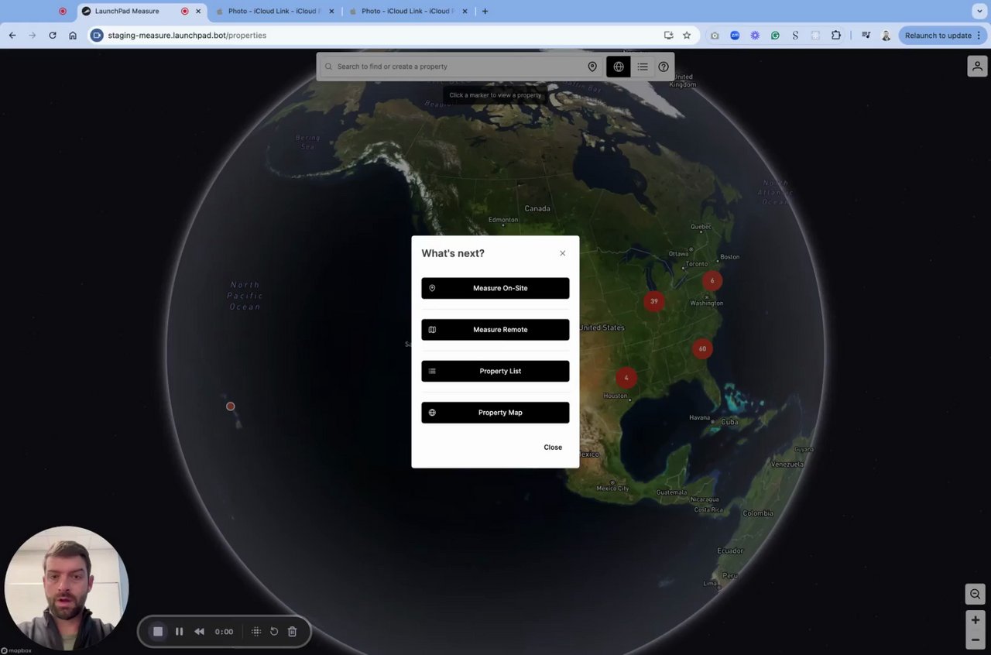Screen dimensions: 991x655
Task: Click the magnifier zoom-out icon above plus button
Action: [x=976, y=594]
